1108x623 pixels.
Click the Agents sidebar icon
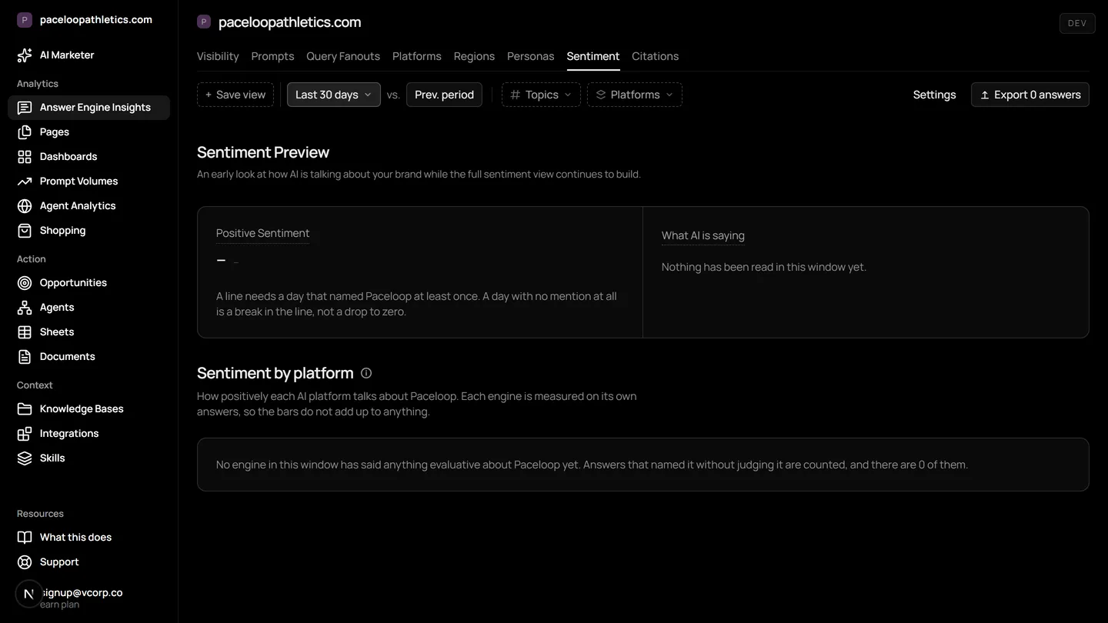pos(25,308)
